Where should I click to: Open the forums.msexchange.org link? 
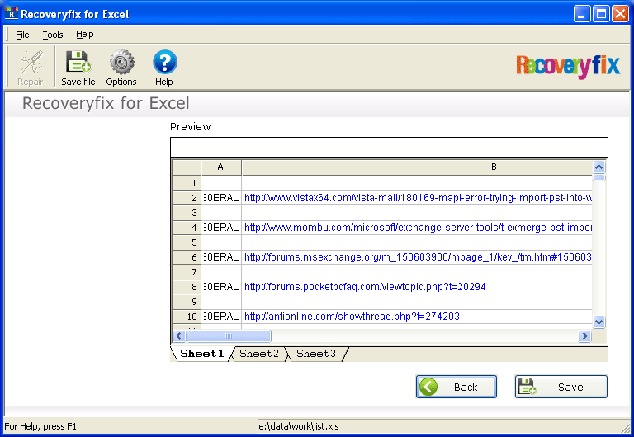[x=418, y=257]
